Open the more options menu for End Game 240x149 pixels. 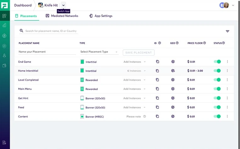227,62
